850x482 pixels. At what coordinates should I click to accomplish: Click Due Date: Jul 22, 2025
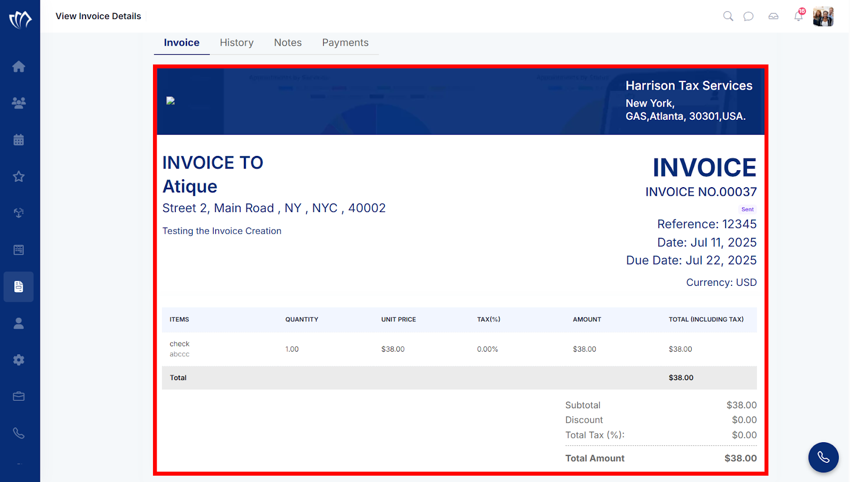(692, 260)
